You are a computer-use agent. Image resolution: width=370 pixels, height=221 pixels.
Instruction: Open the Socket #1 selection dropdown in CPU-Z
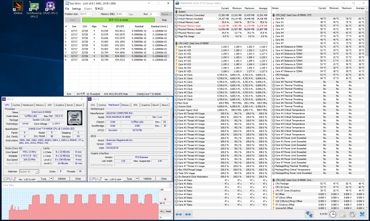[37, 172]
